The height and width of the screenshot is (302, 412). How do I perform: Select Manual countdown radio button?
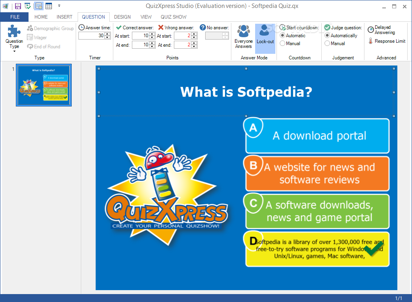click(x=282, y=43)
